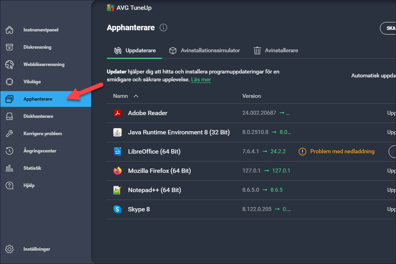The image size is (396, 264).
Task: Click the Avinstallerare trash can icon
Action: click(x=257, y=51)
